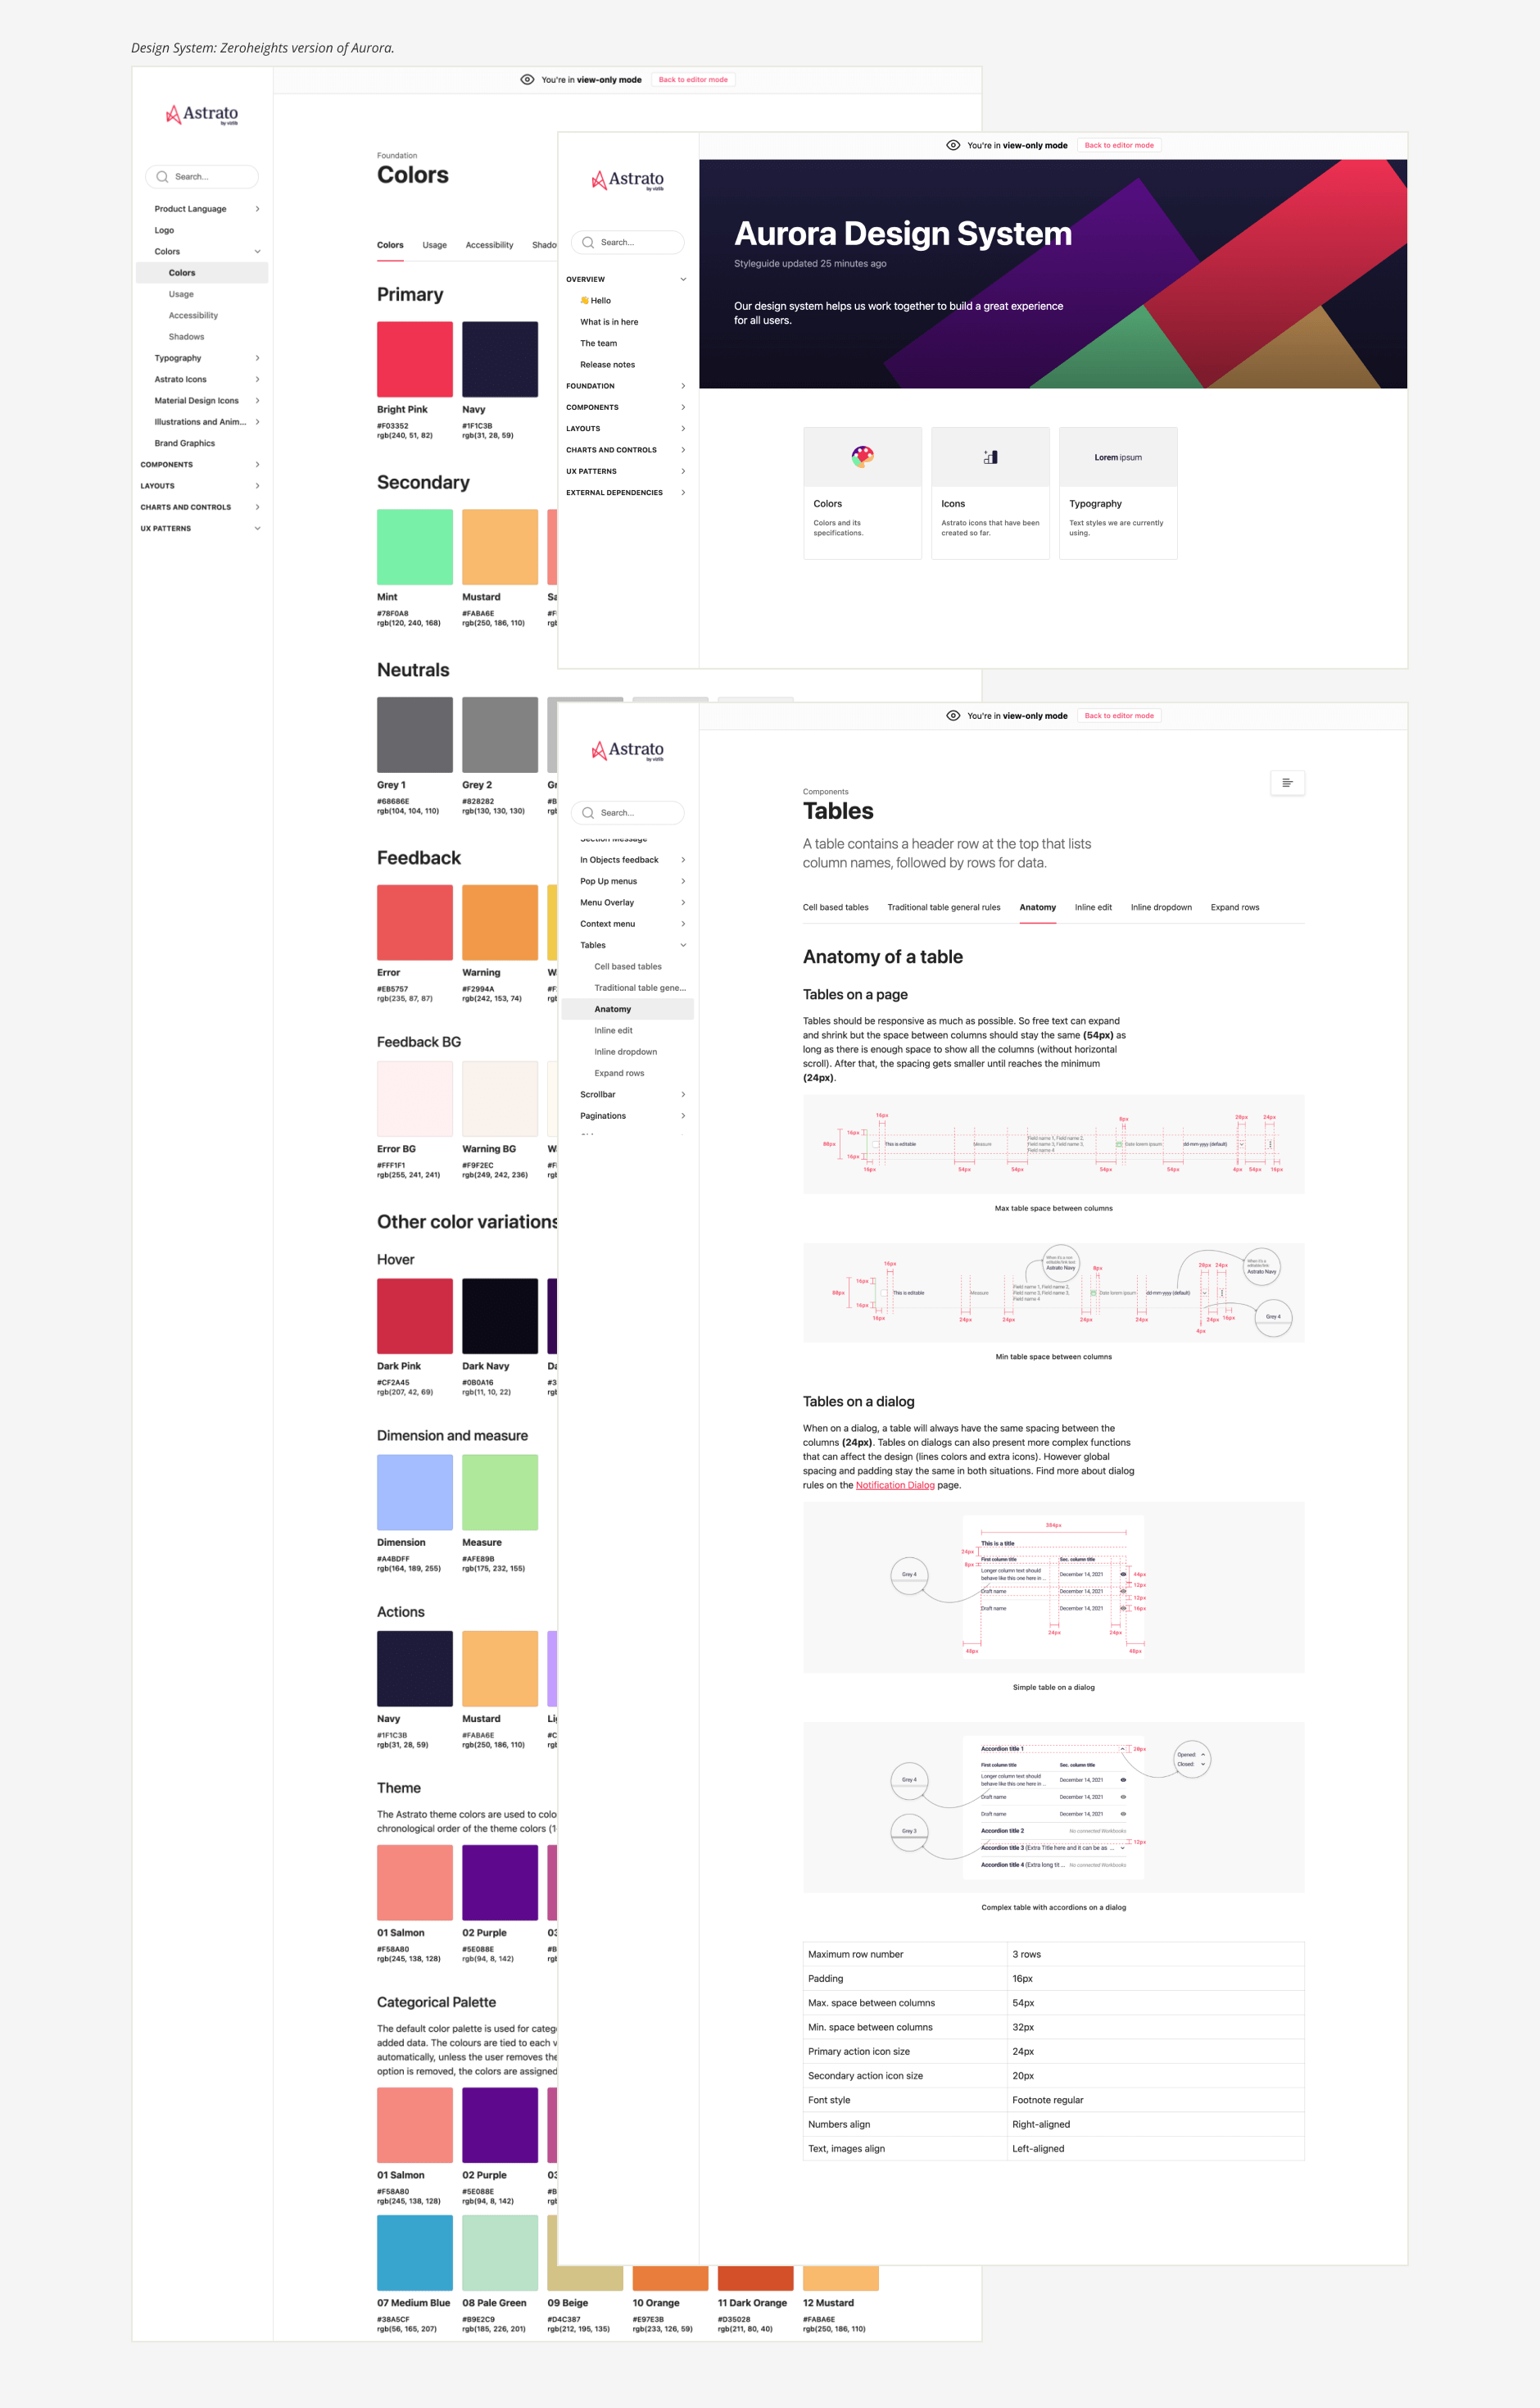Click the eye icon in the Aurora home window banner
This screenshot has width=1540, height=2408.
tap(953, 145)
